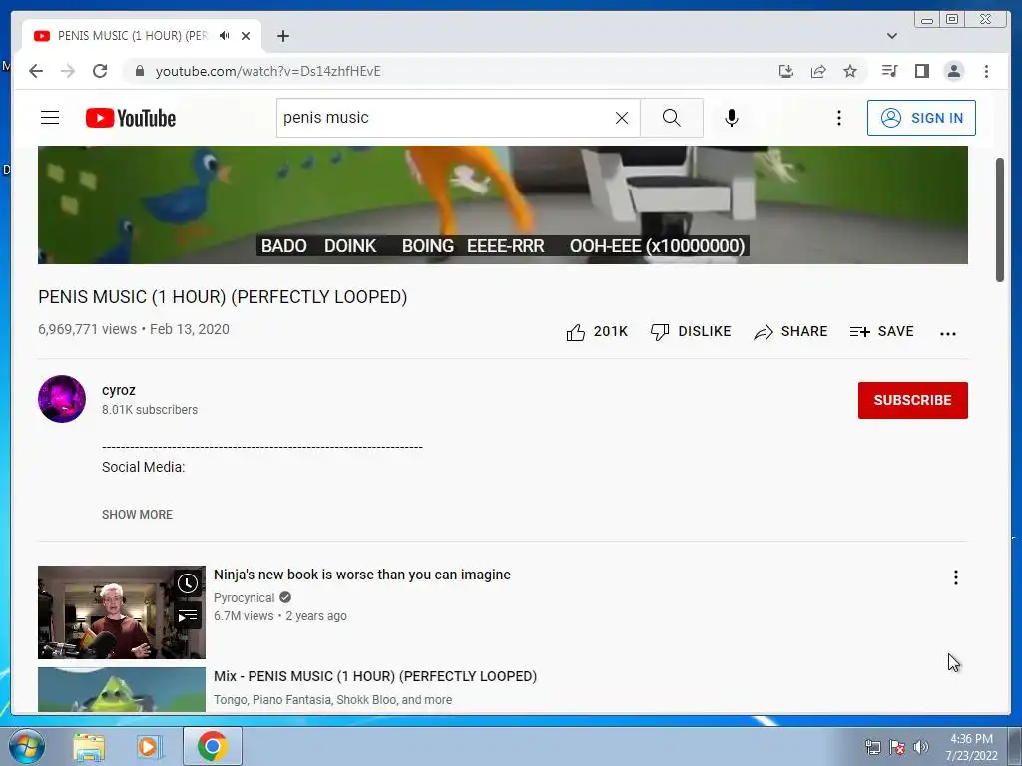Open the YouTube hamburger guide menu
This screenshot has height=766, width=1022.
coord(50,118)
